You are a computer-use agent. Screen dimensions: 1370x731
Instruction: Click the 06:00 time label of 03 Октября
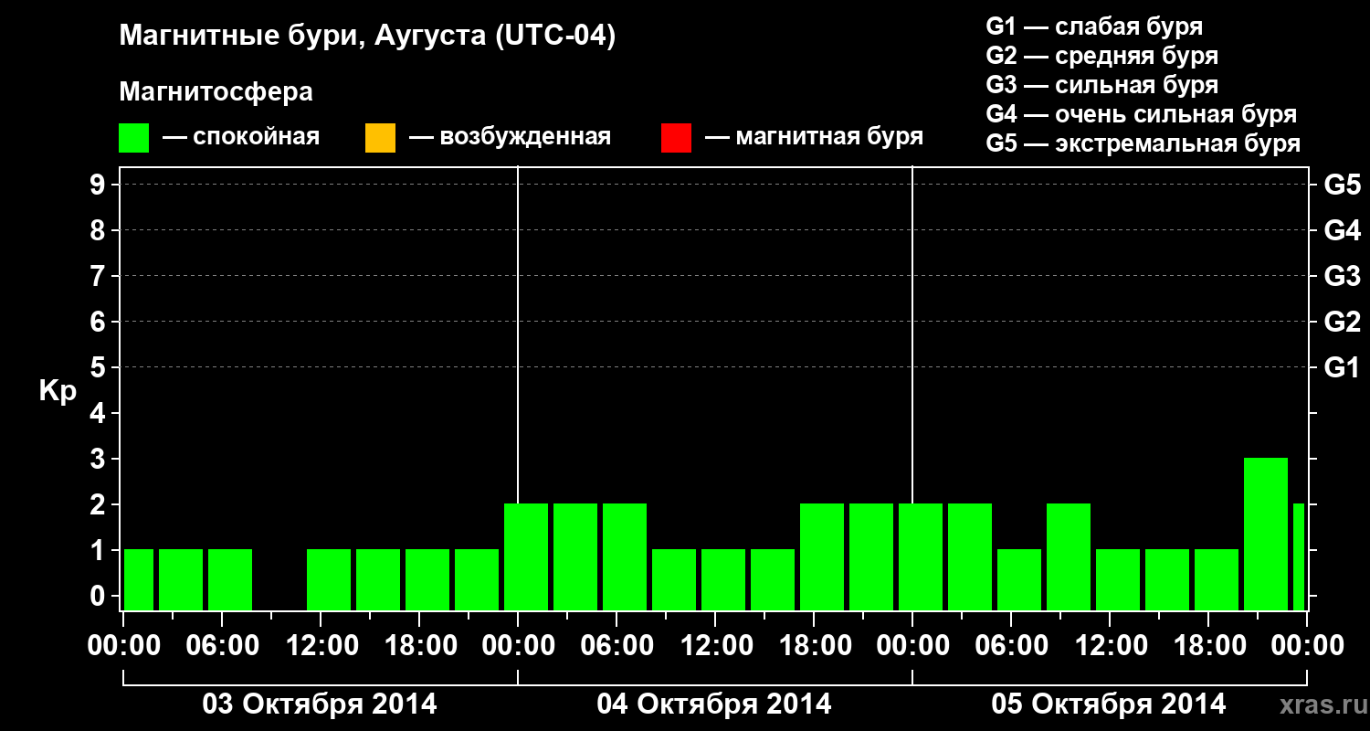[x=222, y=646]
